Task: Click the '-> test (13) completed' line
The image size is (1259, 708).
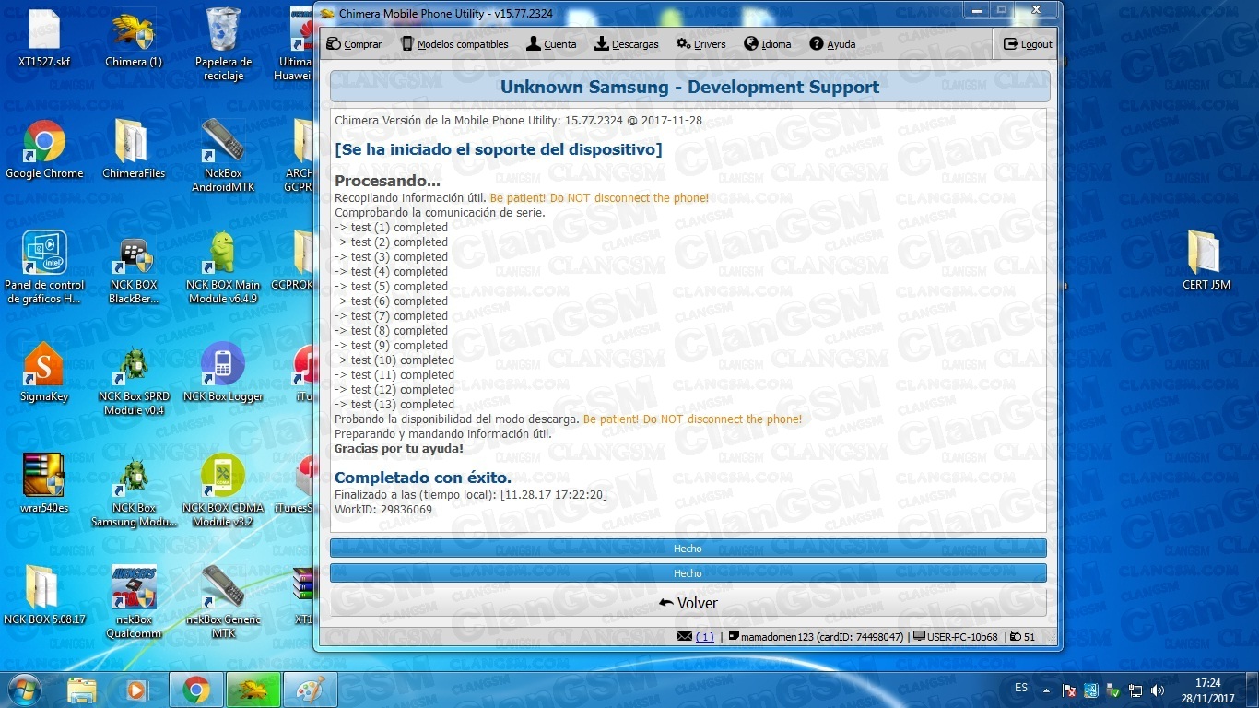Action: 394,405
